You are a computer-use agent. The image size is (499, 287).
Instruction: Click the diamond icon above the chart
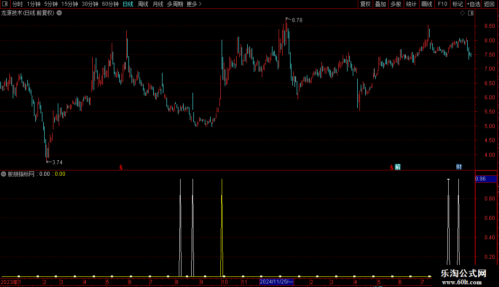click(462, 13)
